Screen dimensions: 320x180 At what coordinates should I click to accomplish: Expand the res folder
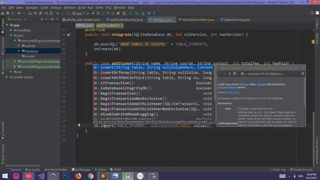click(x=11, y=72)
